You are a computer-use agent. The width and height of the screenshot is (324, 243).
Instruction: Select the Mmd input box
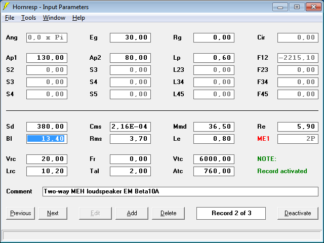214,127
